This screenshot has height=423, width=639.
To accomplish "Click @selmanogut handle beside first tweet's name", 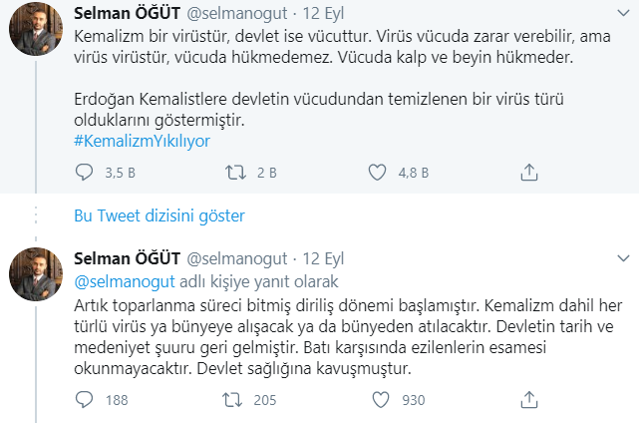I will tap(236, 15).
